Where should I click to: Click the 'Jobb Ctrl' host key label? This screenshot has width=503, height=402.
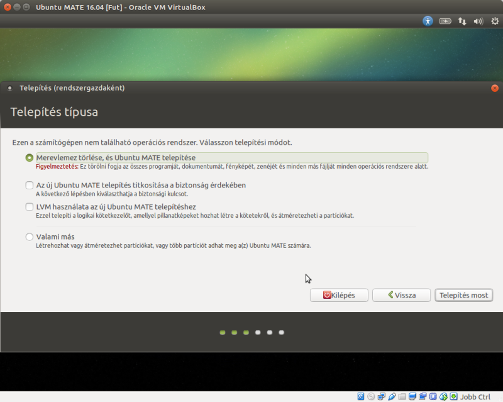pos(475,397)
